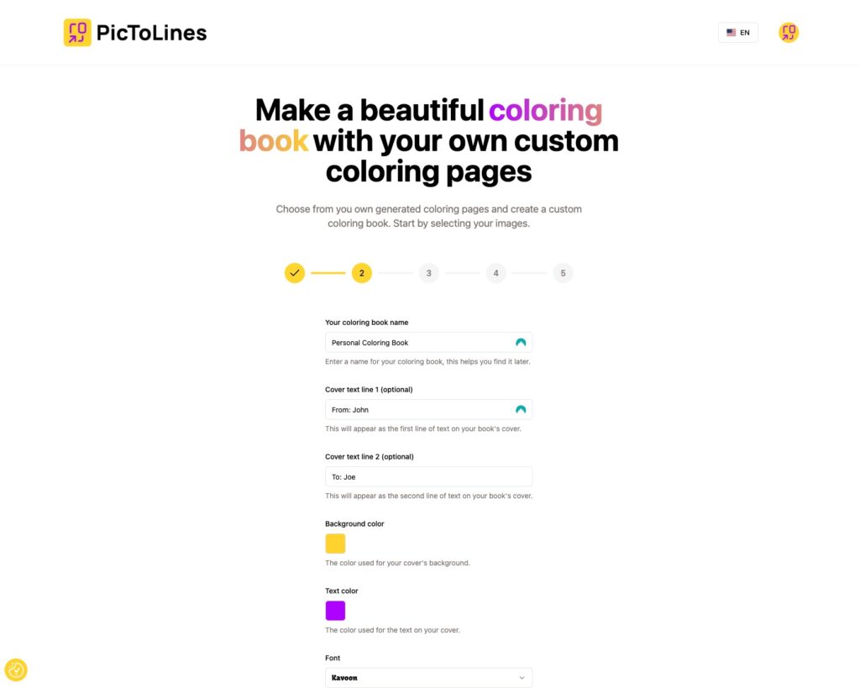Click the cookie consent icon
Screen dimensions: 860x688
(16, 670)
